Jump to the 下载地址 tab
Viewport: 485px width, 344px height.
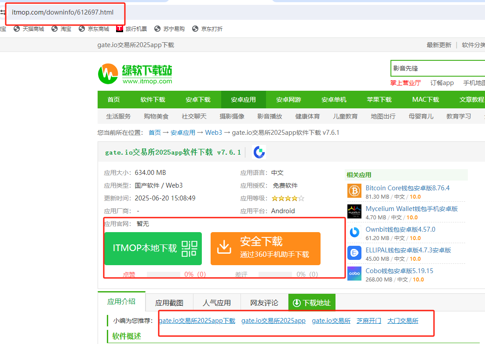click(x=312, y=303)
